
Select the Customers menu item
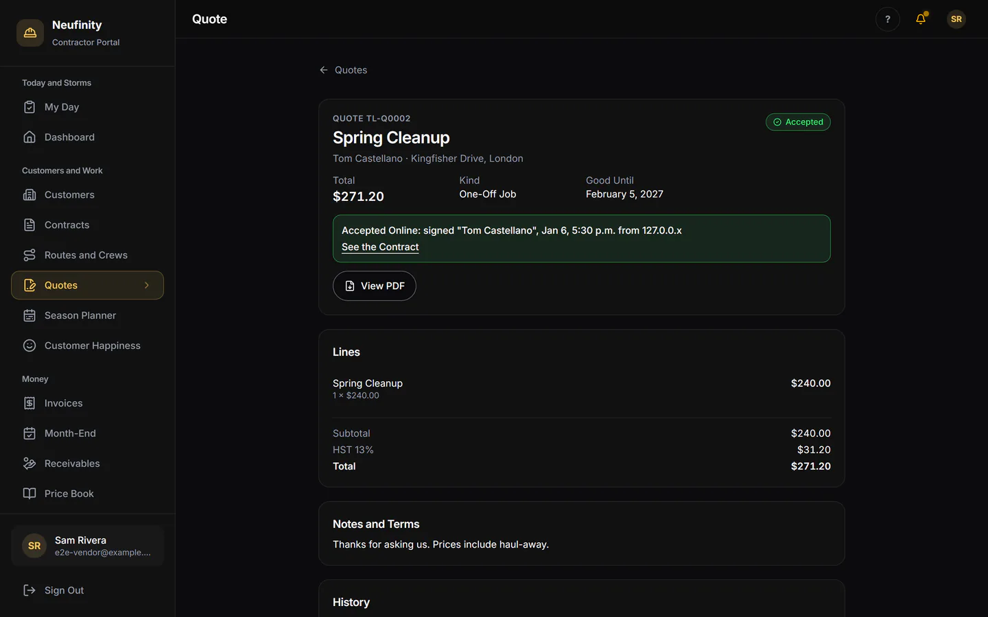(x=87, y=195)
